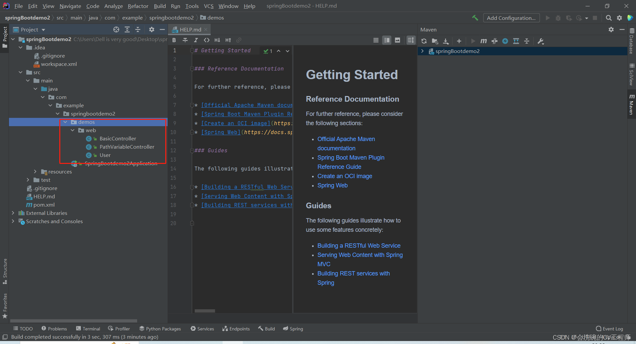Toggle Maven Offline mode

coord(505,41)
